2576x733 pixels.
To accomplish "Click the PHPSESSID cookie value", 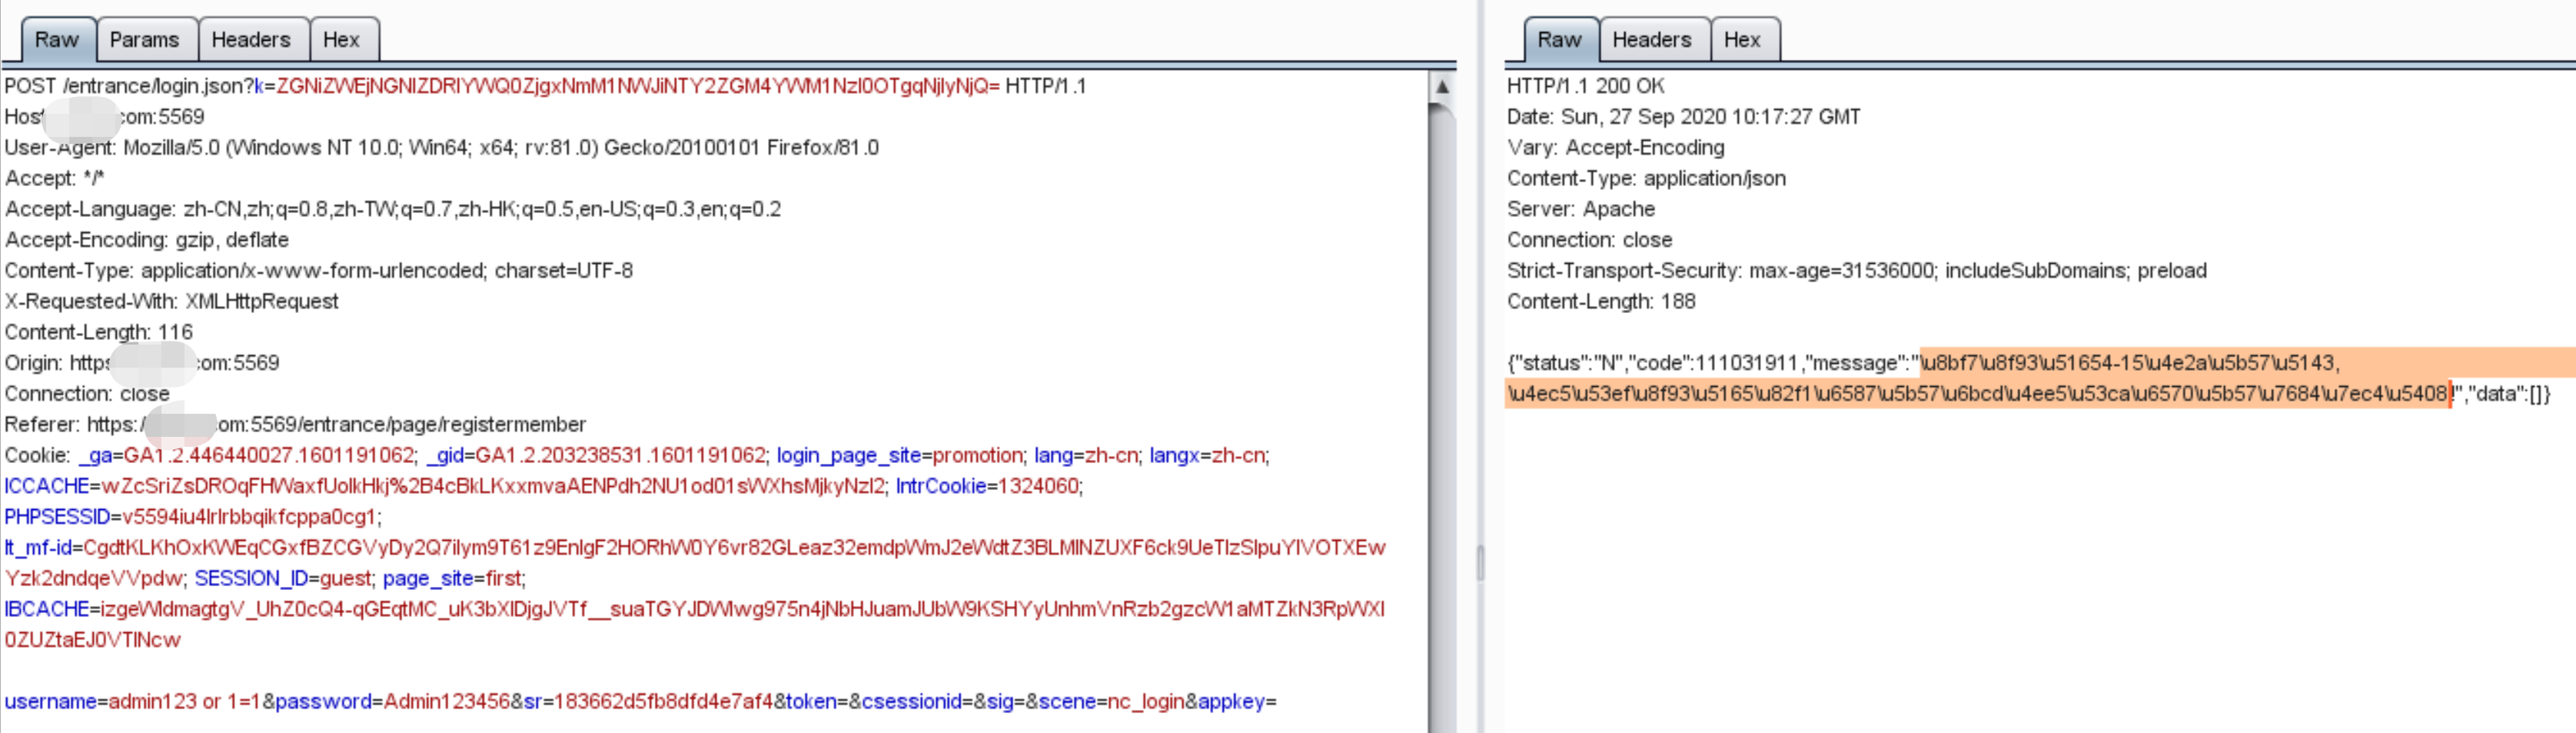I will pyautogui.click(x=249, y=517).
